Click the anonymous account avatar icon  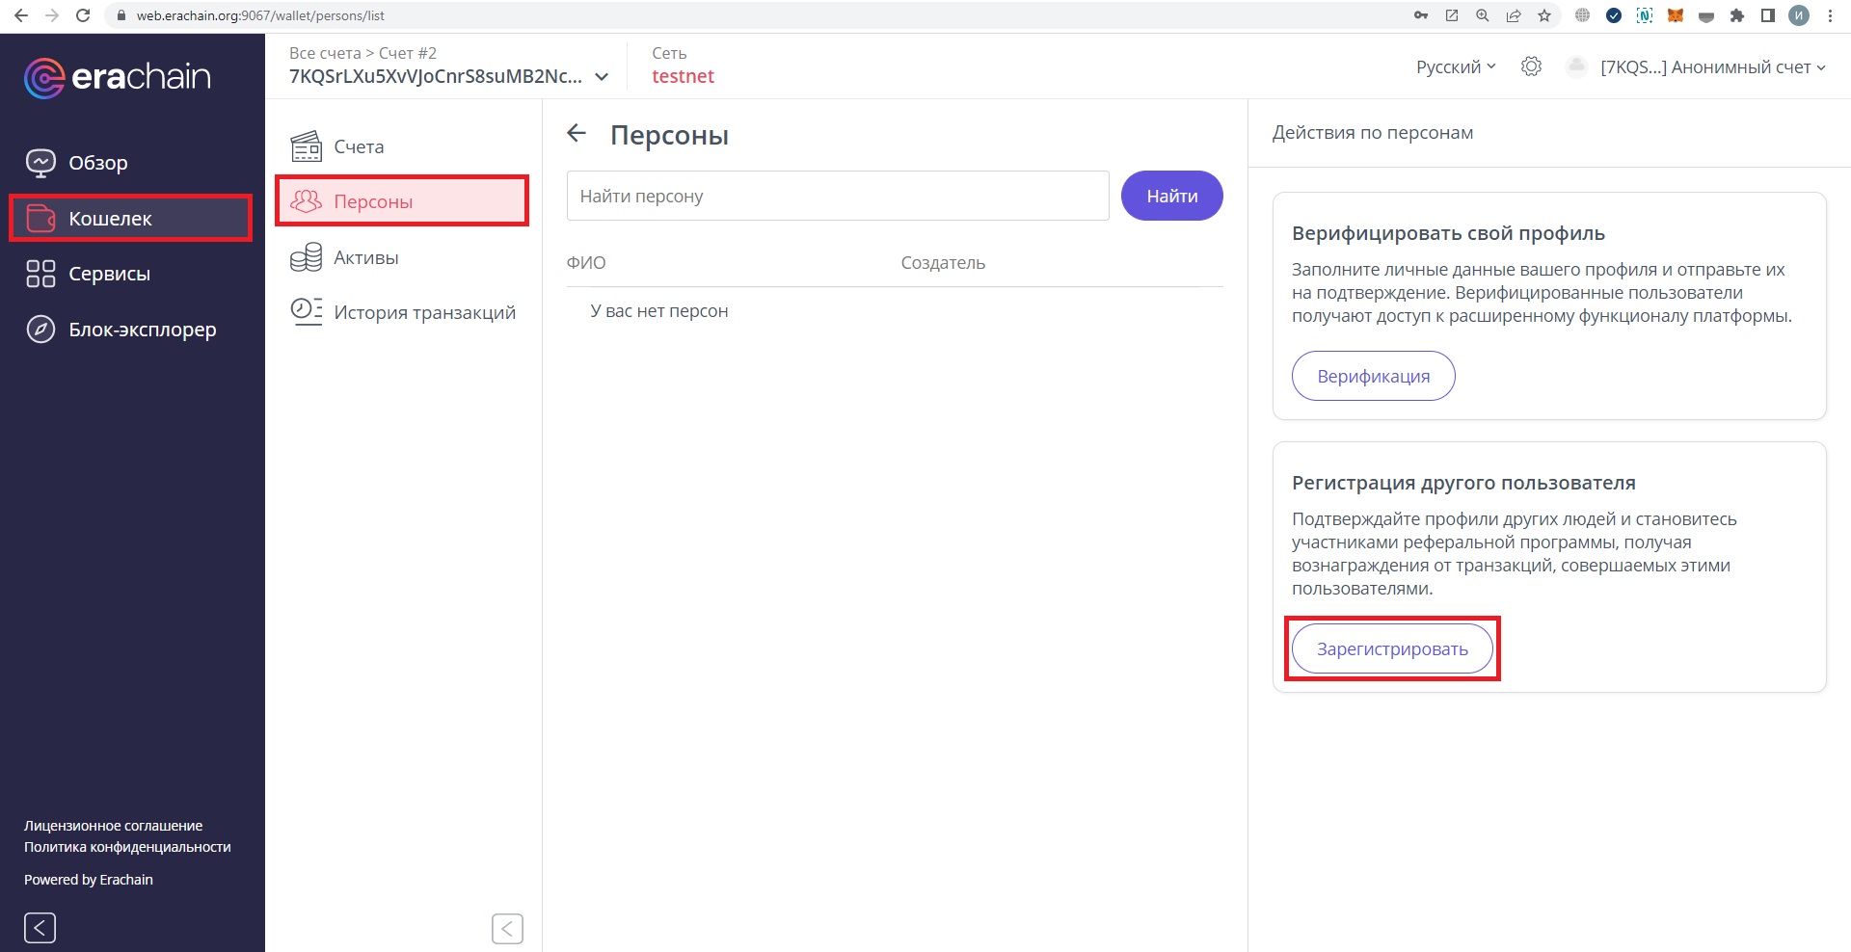[1576, 66]
